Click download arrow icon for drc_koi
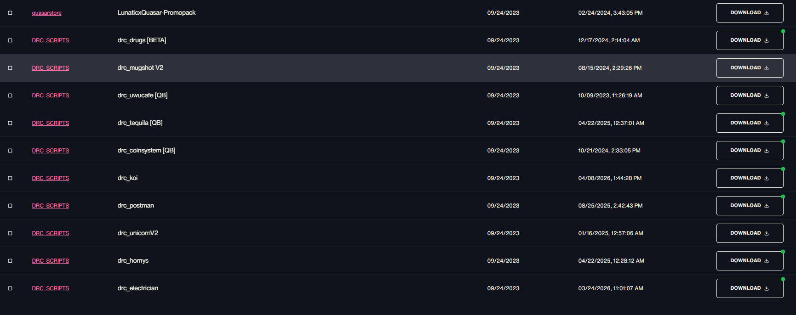 767,178
